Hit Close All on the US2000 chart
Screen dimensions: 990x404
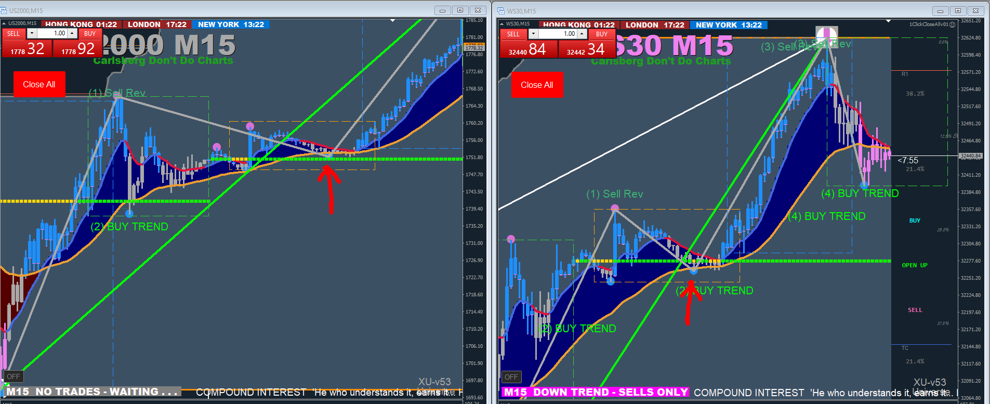39,84
